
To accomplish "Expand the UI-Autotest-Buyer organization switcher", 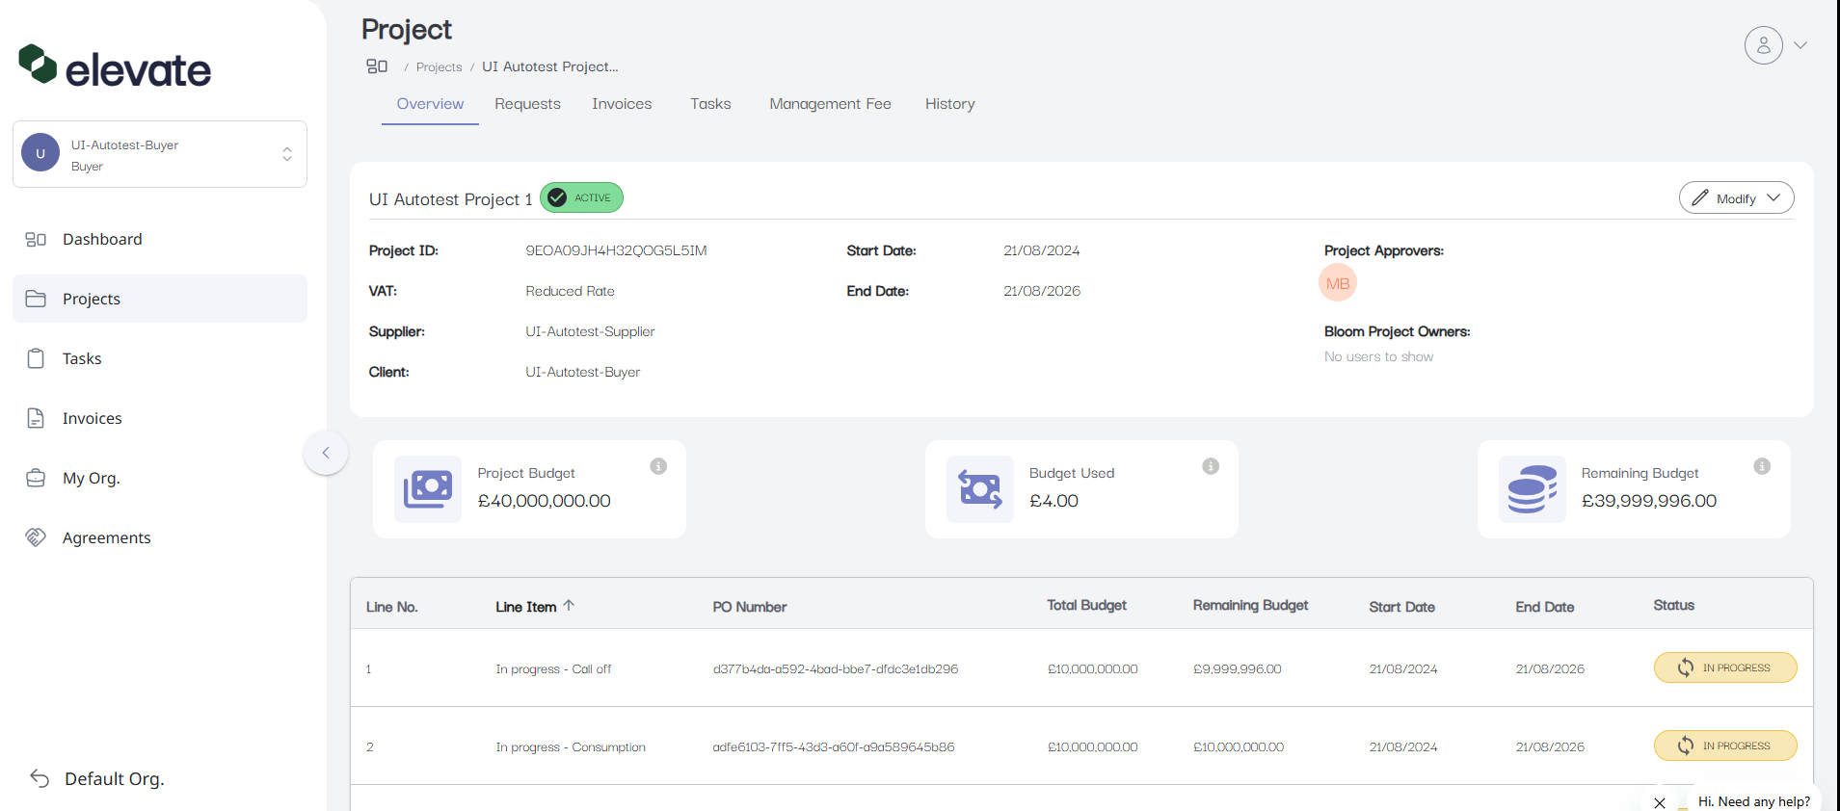I will (160, 154).
